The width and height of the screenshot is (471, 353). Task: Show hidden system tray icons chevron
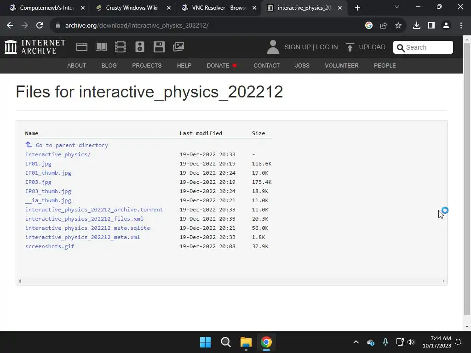(356, 342)
